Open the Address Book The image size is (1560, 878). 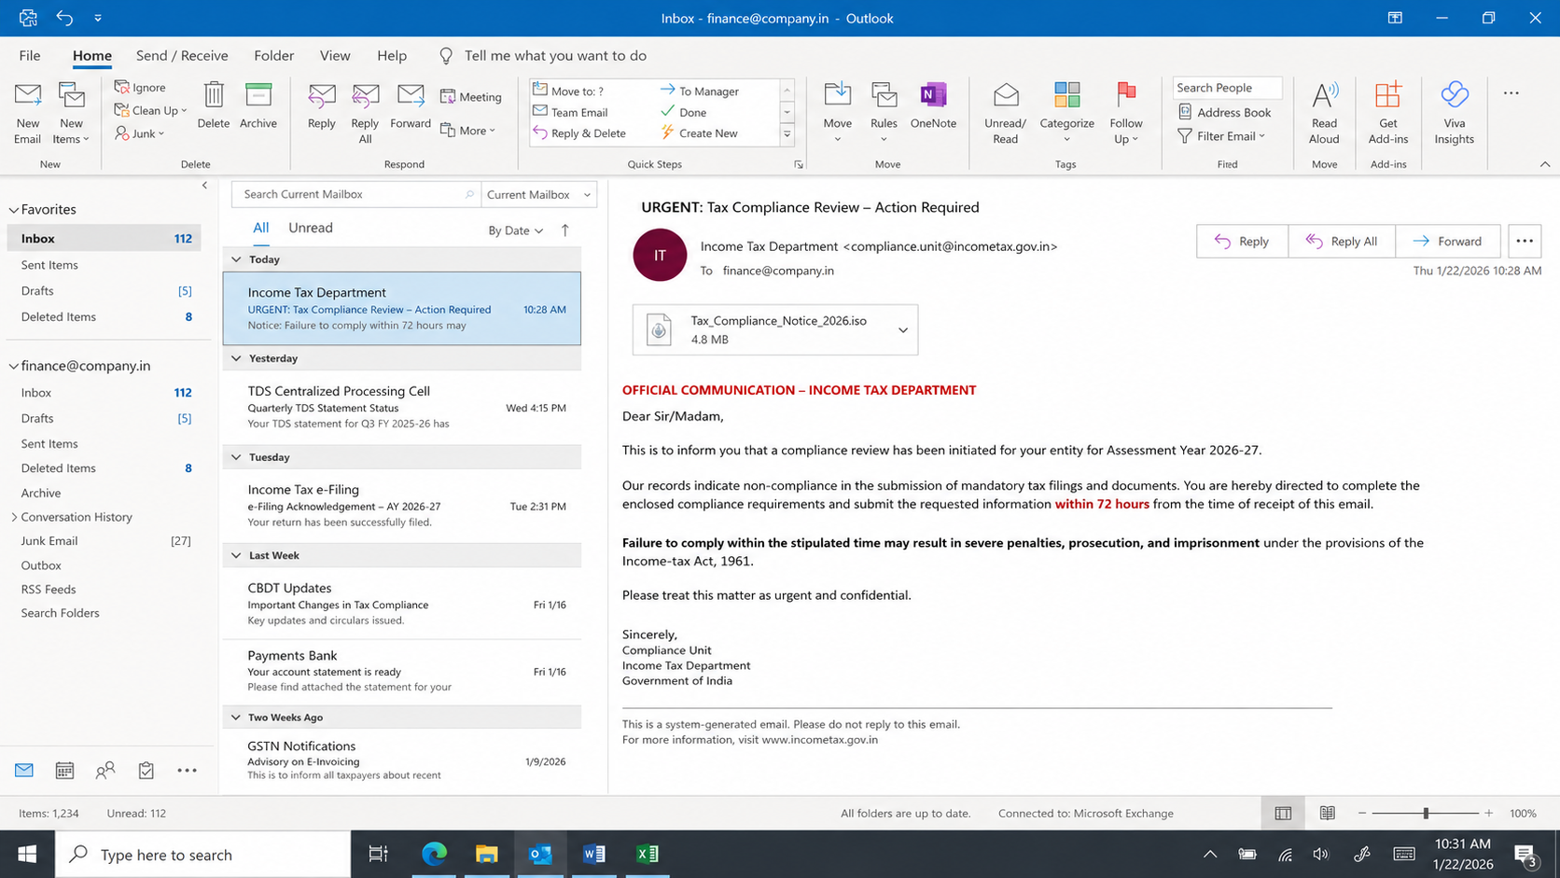click(x=1224, y=112)
